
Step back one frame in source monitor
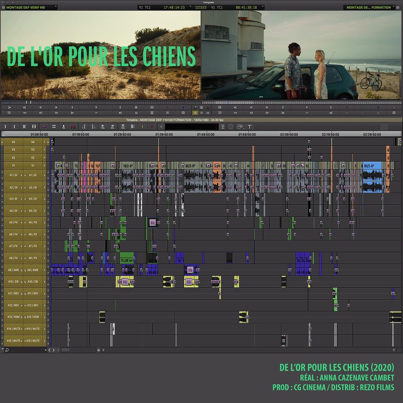click(40, 107)
